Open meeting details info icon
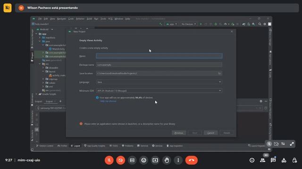The width and height of the screenshot is (302, 169). [252, 160]
